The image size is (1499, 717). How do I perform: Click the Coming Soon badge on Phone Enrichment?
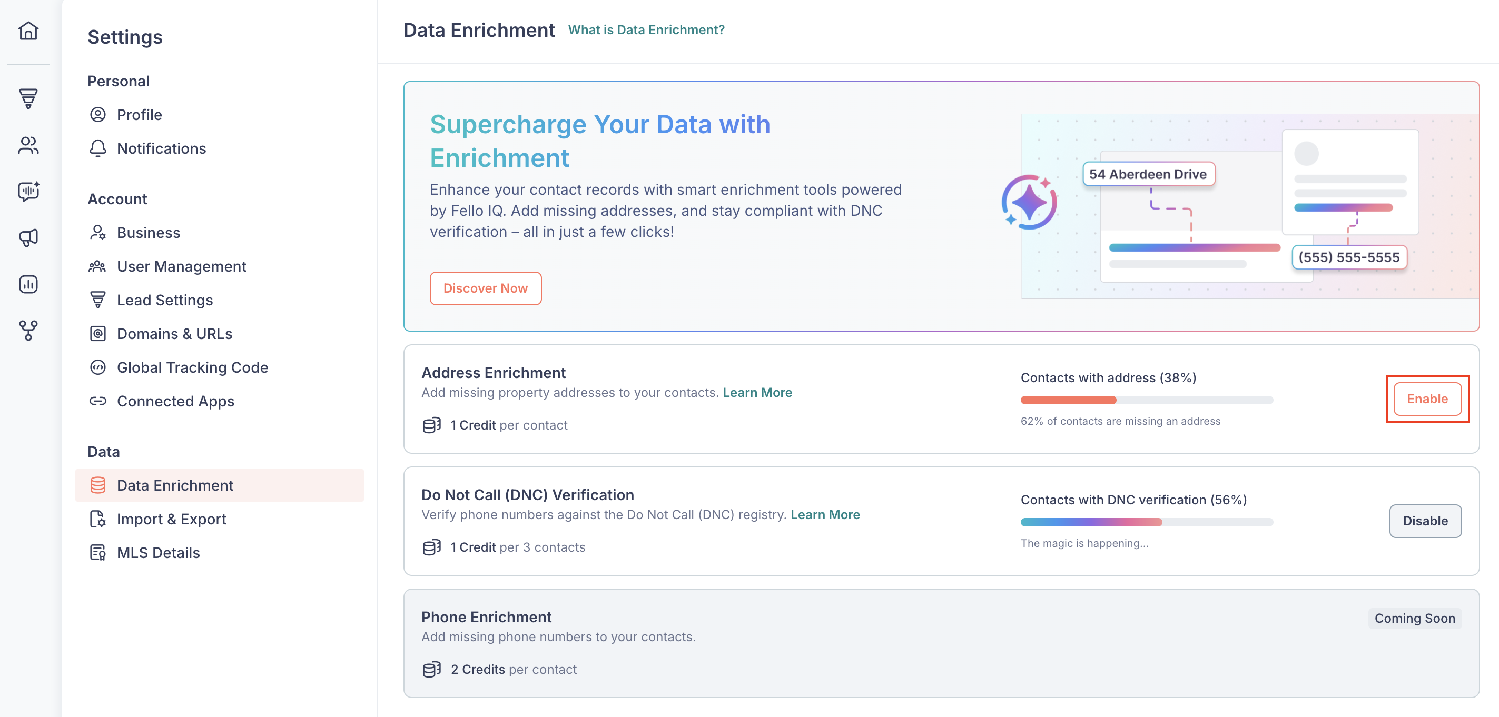pyautogui.click(x=1415, y=619)
